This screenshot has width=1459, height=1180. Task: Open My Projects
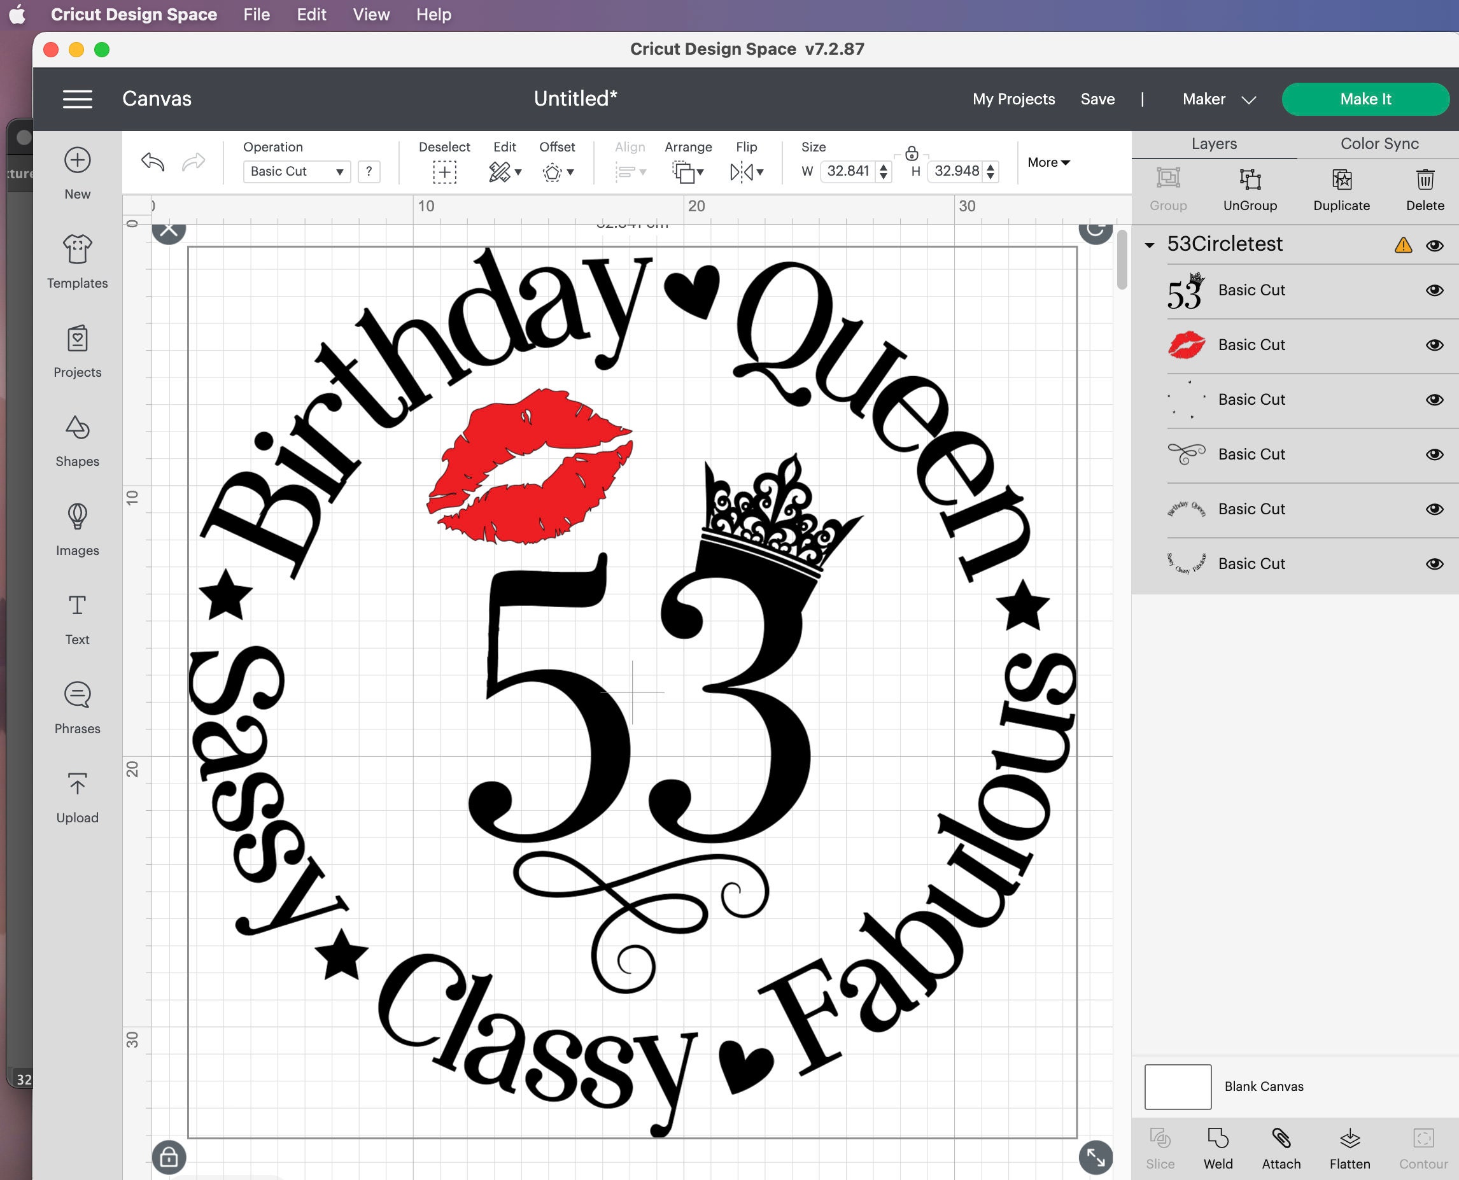[x=1013, y=99]
